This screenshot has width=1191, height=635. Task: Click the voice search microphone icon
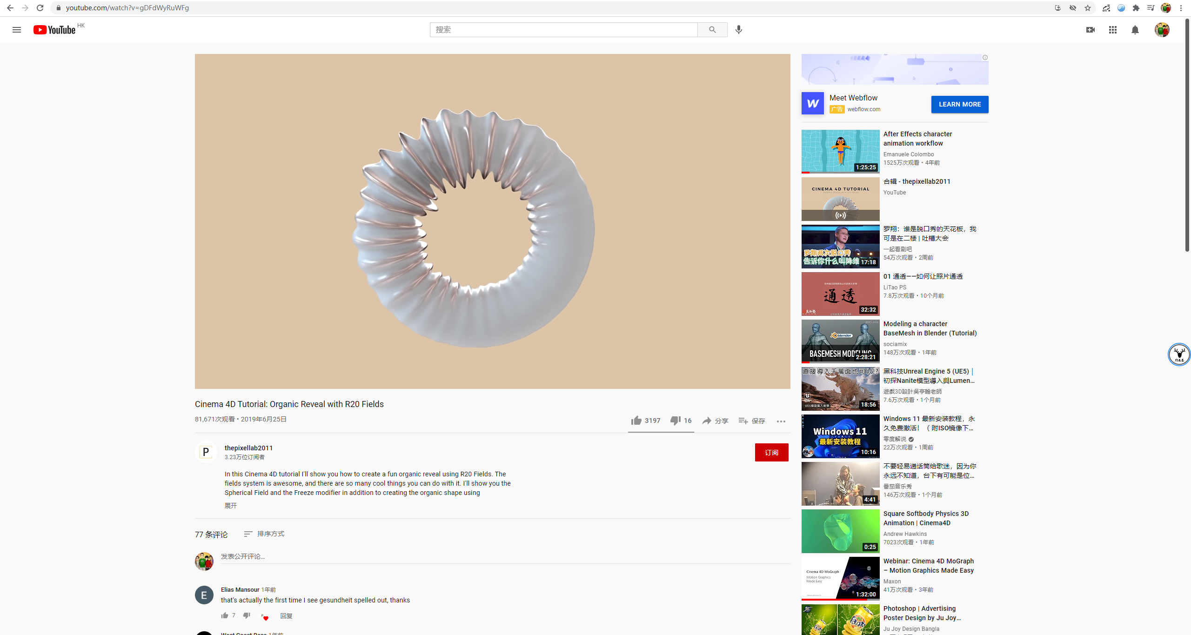click(x=738, y=30)
